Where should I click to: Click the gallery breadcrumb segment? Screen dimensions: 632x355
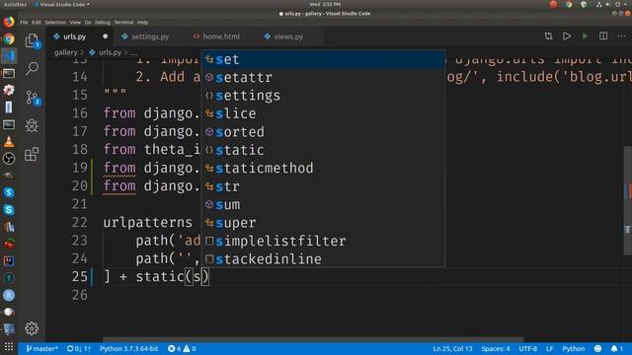click(x=65, y=52)
